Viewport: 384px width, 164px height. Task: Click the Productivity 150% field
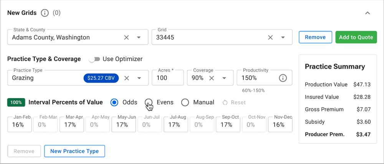[x=264, y=78]
